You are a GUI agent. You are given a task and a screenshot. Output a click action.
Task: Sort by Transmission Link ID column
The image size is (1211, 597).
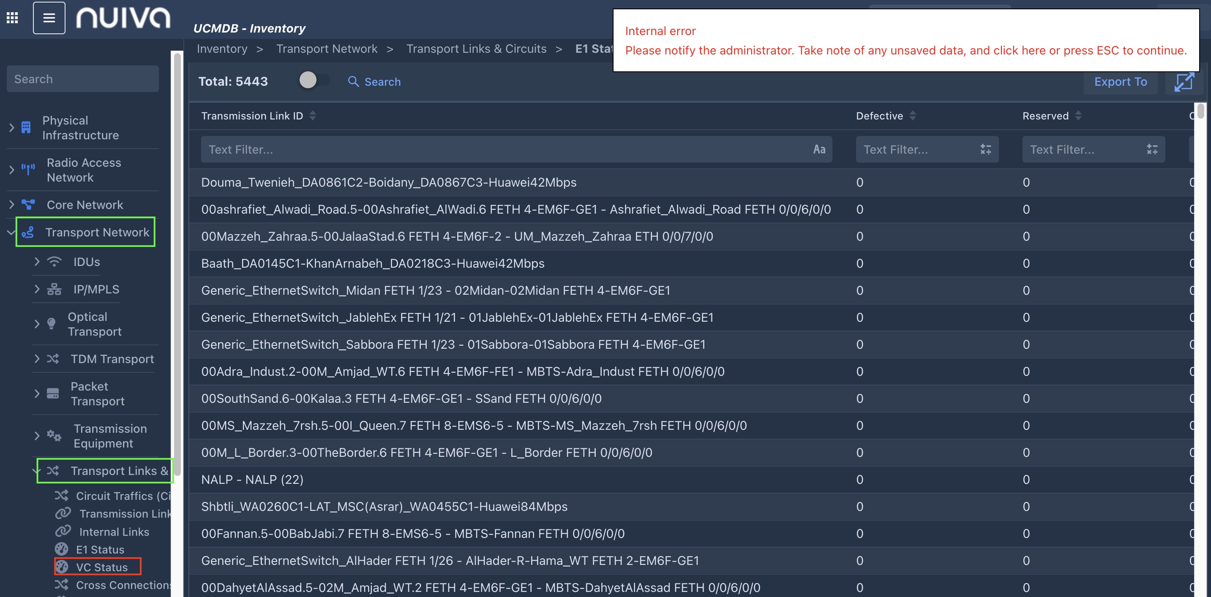(313, 116)
